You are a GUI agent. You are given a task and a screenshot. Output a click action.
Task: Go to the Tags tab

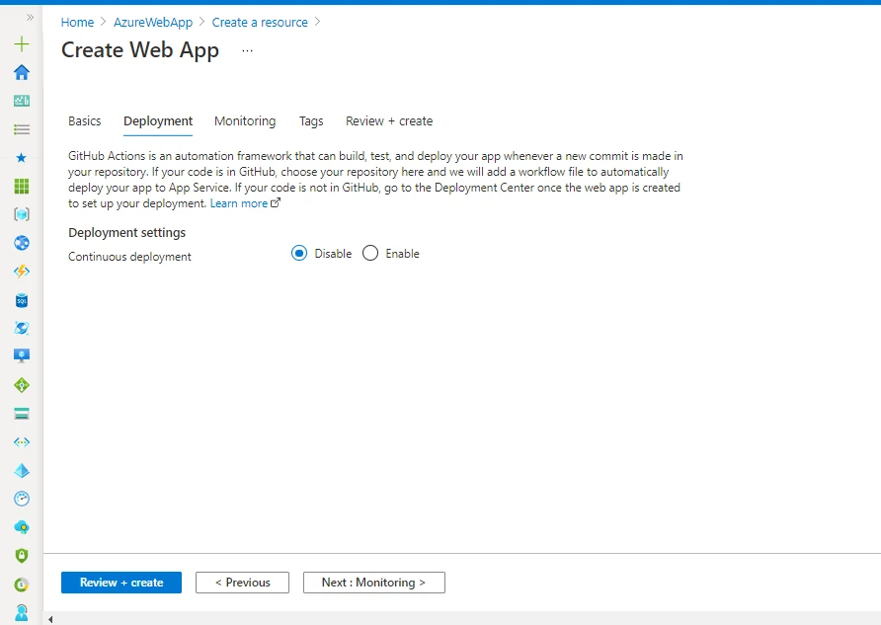pyautogui.click(x=310, y=120)
